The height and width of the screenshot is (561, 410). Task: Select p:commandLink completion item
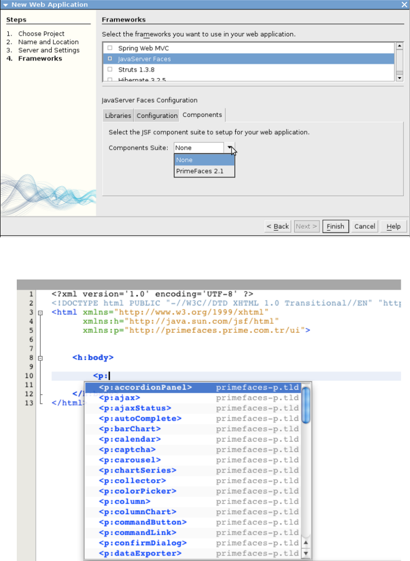[193, 533]
